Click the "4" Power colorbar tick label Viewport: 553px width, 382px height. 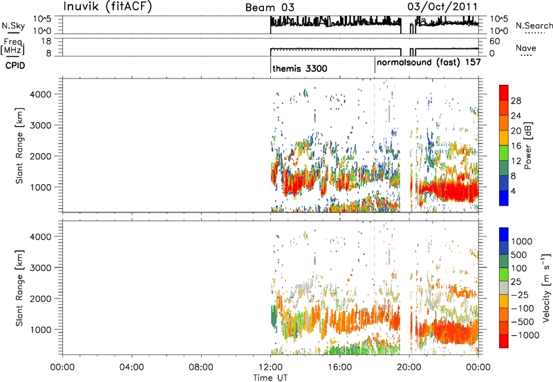coord(513,191)
